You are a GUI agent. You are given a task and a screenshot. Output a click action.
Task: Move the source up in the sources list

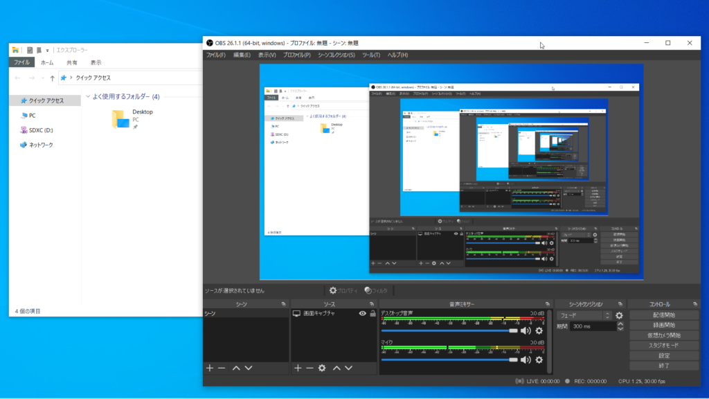336,369
